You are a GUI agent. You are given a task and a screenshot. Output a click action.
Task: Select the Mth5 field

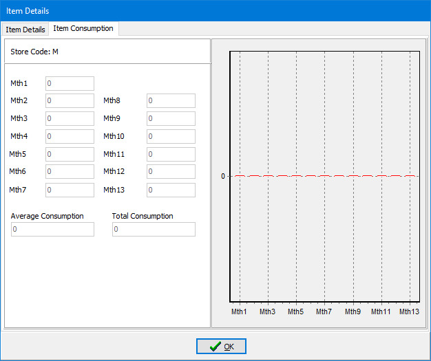70,154
